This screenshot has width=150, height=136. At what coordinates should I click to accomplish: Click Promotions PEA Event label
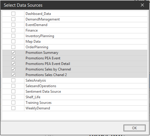pos(43,58)
